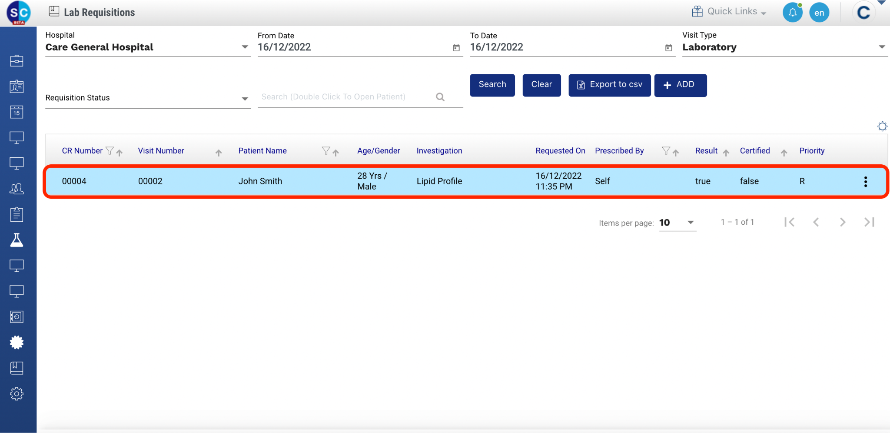
Task: Click the table column settings icon
Action: tap(882, 127)
